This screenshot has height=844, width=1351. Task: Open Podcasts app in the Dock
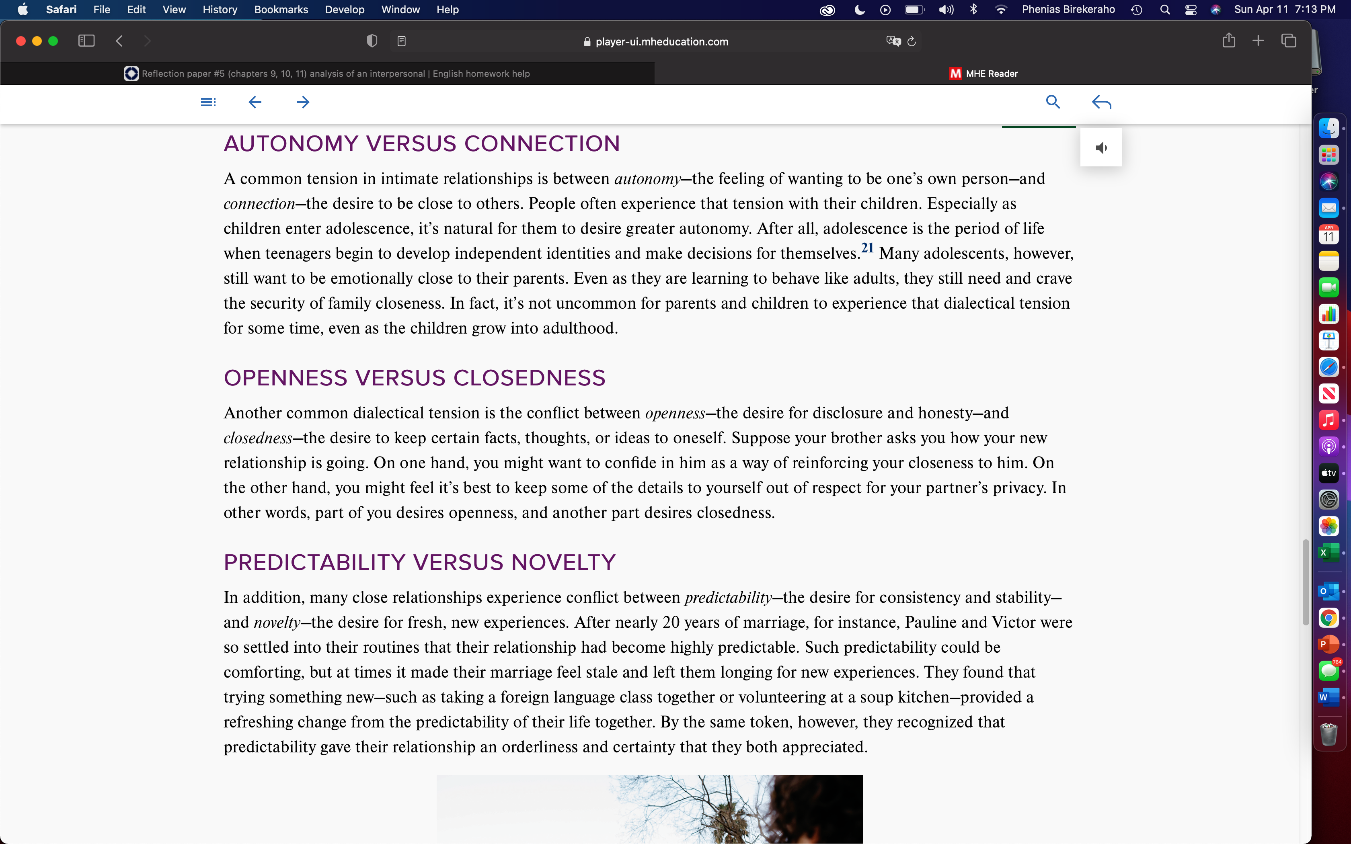coord(1328,447)
